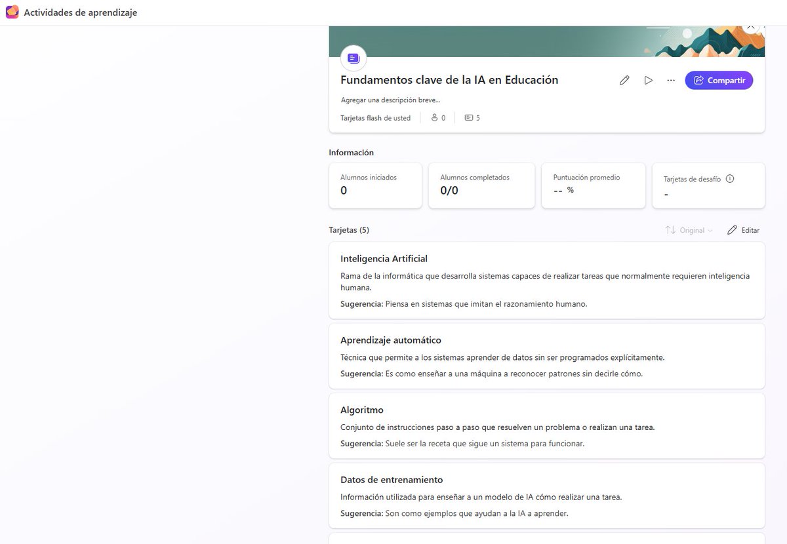The height and width of the screenshot is (544, 787).
Task: Select the Algoritmo card
Action: (547, 426)
